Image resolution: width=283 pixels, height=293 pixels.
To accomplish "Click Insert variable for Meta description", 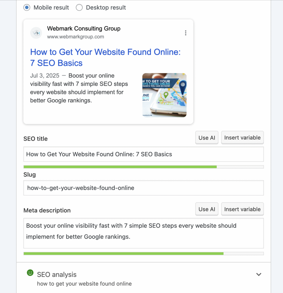I will [242, 209].
